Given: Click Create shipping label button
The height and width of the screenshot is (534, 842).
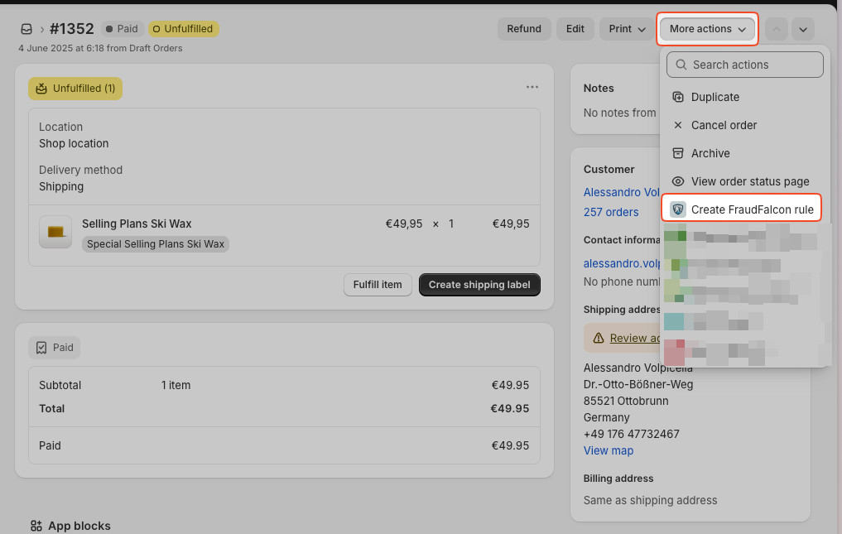Looking at the screenshot, I should pos(479,285).
